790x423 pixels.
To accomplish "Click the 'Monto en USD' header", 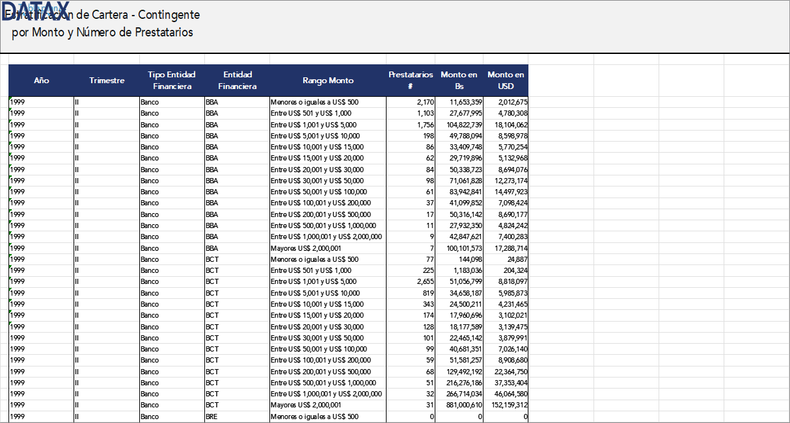I will click(x=506, y=81).
